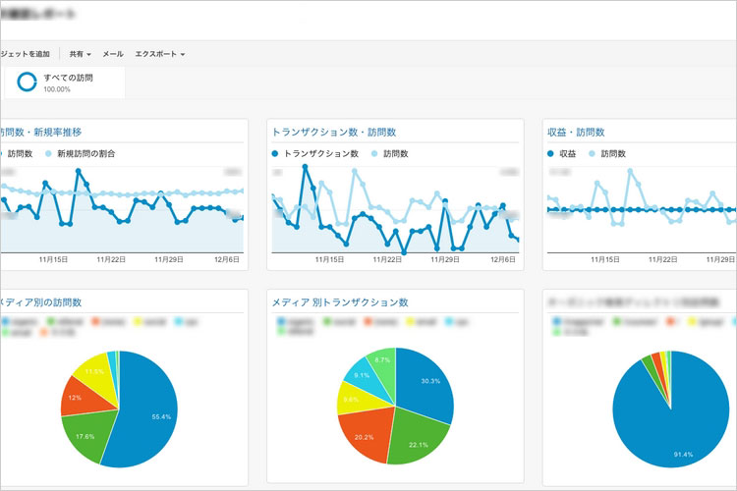Open the 共有 dropdown menu
Screen dimensions: 737x491
click(x=79, y=54)
